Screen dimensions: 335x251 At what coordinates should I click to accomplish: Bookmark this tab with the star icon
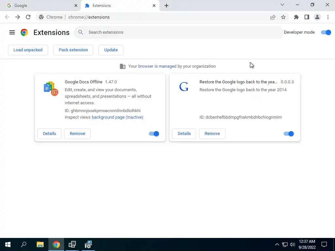click(283, 17)
